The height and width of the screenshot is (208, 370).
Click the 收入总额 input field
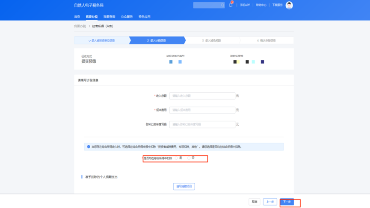202,96
